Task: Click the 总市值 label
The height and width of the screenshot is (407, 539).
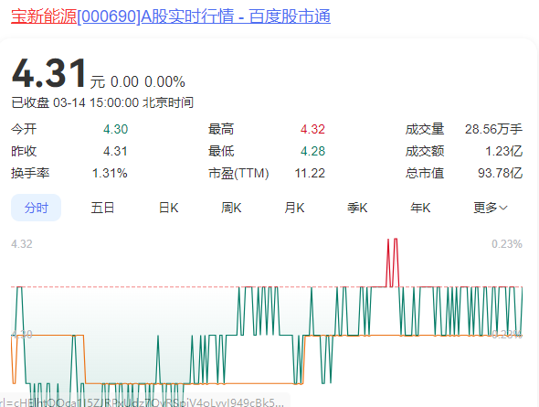Action: 425,173
